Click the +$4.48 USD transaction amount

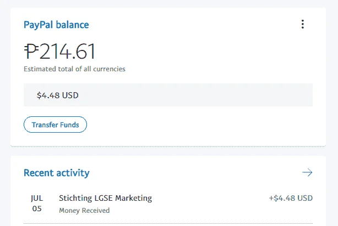click(291, 198)
